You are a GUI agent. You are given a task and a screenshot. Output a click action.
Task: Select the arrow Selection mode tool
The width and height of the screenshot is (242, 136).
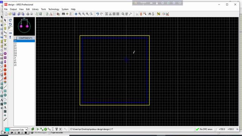(5, 20)
